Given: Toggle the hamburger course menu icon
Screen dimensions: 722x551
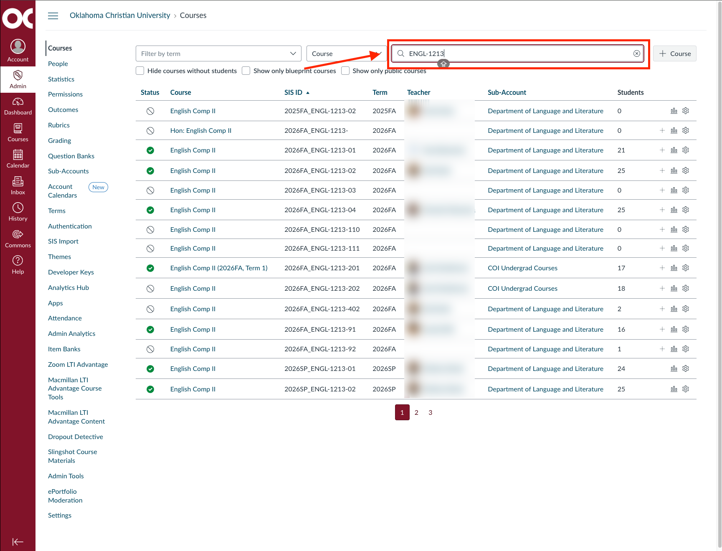Looking at the screenshot, I should [x=53, y=16].
